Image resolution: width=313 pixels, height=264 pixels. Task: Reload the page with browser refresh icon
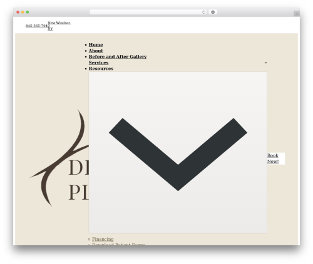203,12
